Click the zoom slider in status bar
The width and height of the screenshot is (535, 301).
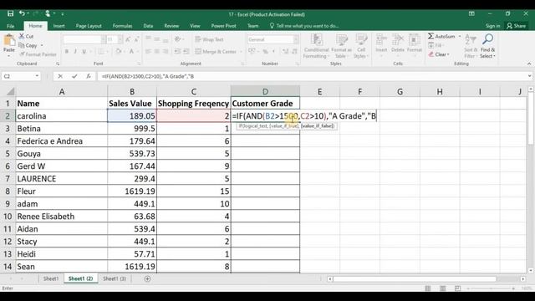click(x=491, y=288)
